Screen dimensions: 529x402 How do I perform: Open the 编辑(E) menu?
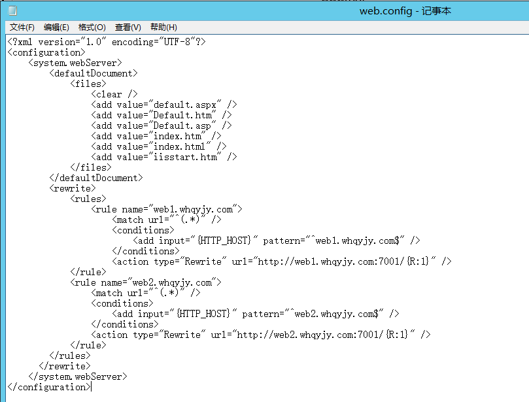pos(56,27)
